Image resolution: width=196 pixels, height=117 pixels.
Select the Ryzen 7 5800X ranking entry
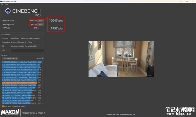coord(21,65)
